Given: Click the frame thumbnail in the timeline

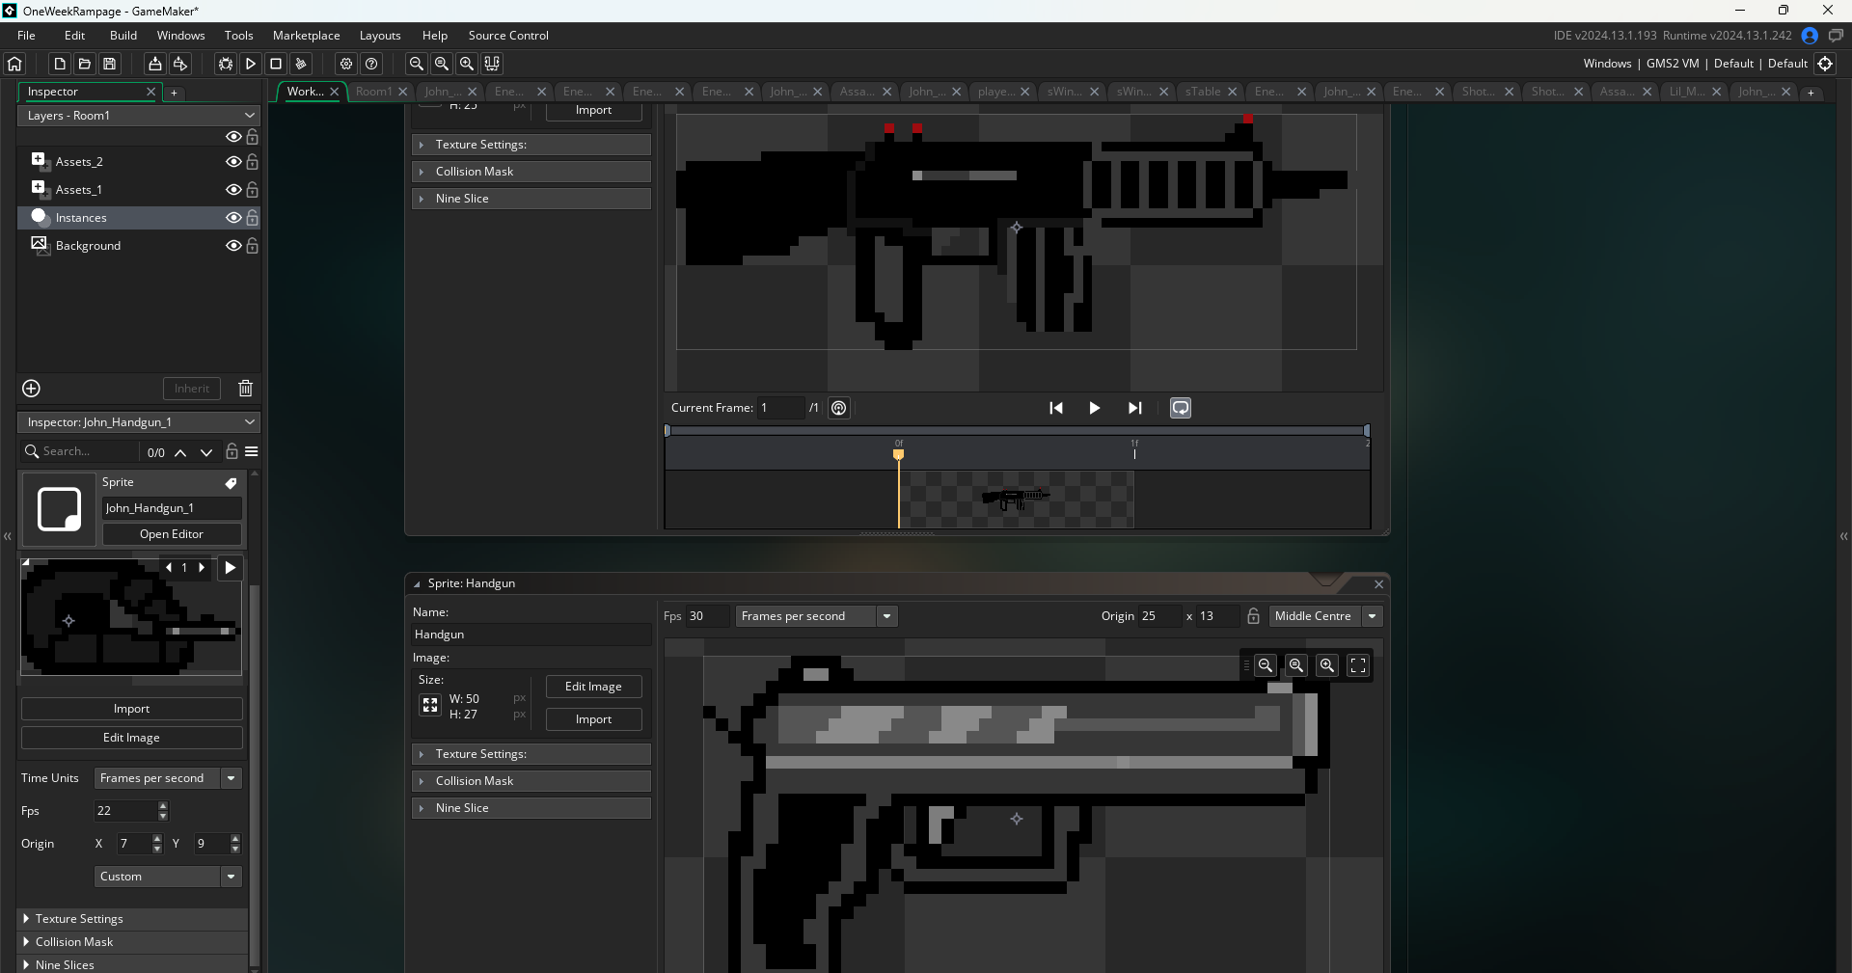Looking at the screenshot, I should click(1017, 499).
